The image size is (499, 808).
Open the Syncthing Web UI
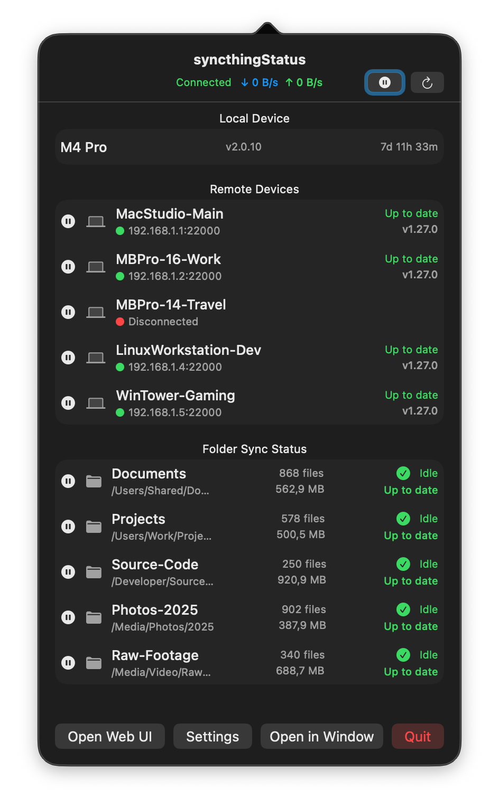point(109,736)
